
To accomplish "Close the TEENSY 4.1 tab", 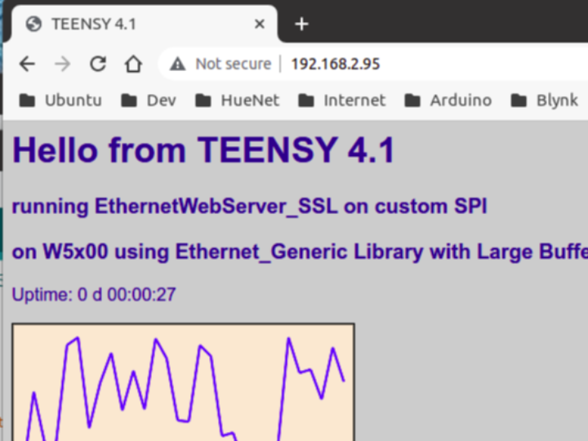I will 260,24.
